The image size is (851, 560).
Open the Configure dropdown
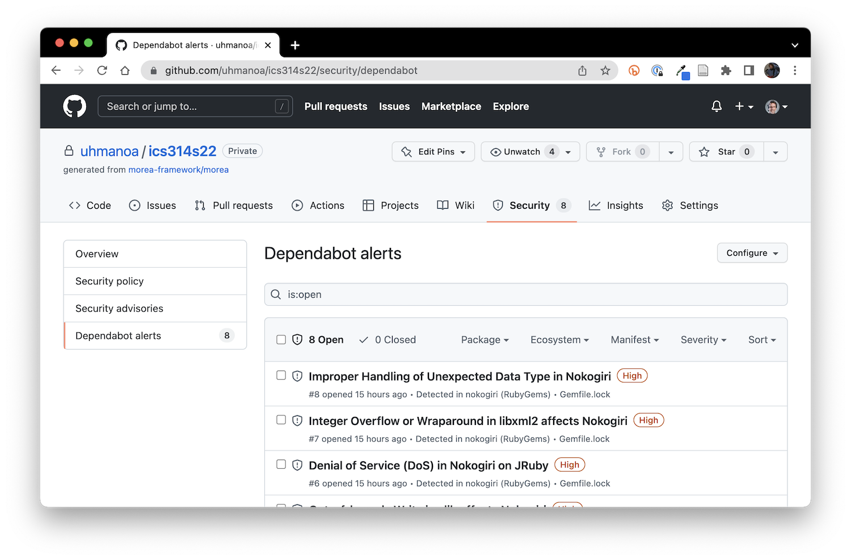point(752,253)
